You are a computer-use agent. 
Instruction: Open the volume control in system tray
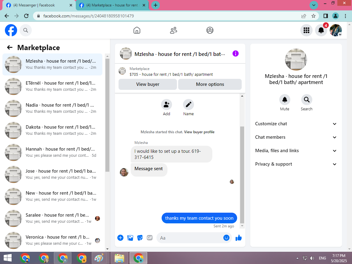[312, 258]
